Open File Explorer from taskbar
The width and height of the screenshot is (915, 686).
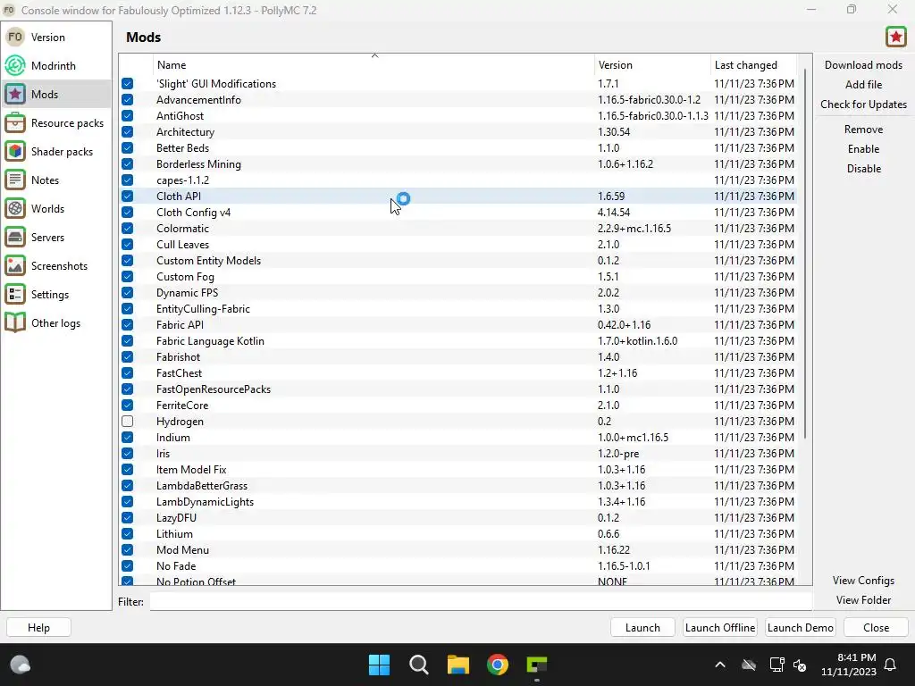tap(458, 665)
